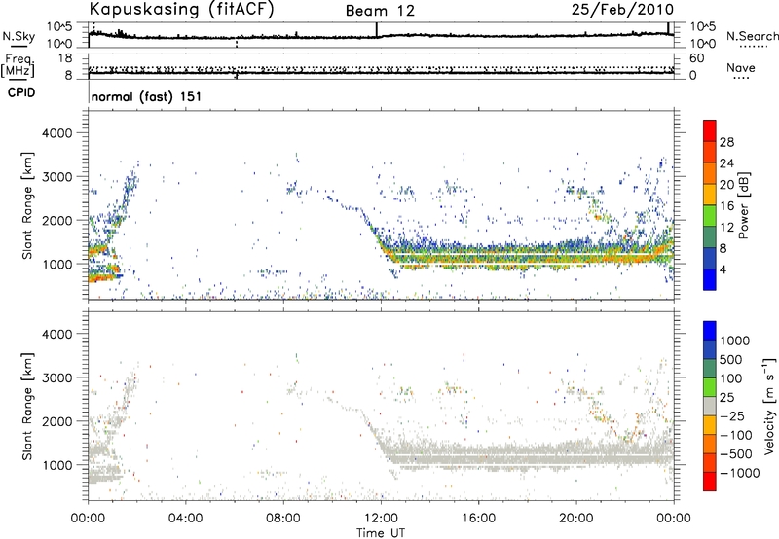Viewport: 779px width, 539px height.
Task: Click the date '25/Feb/2010'
Action: [622, 10]
